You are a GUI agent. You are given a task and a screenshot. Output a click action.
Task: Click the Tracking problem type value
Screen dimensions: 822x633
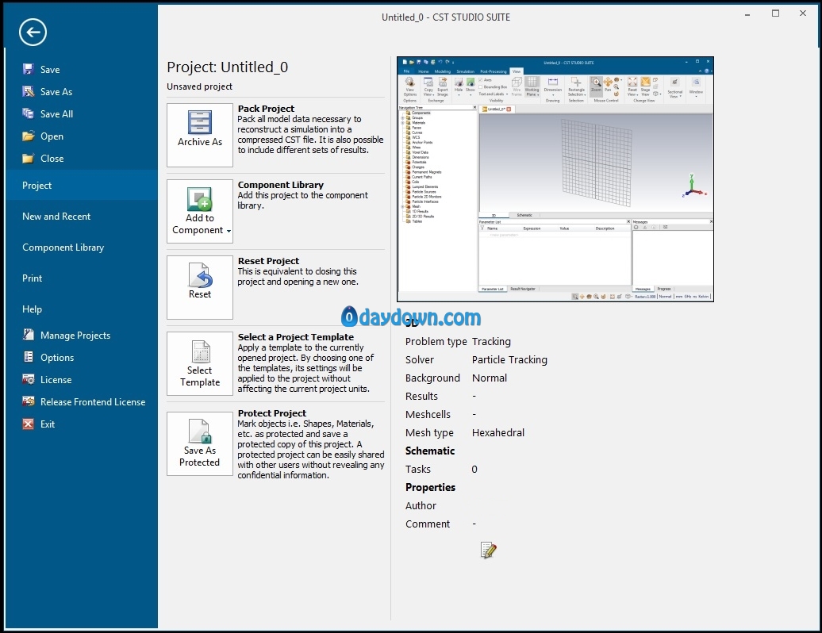[x=490, y=341]
